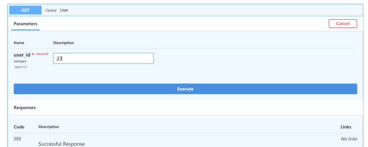Viewport: 368px width, 147px height.
Task: Click the red required indicator text
Action: coord(42,54)
